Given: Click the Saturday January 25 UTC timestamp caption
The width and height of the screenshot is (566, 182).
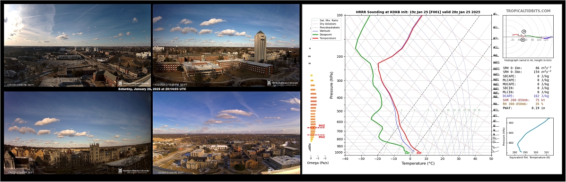Looking at the screenshot, I should (152, 89).
